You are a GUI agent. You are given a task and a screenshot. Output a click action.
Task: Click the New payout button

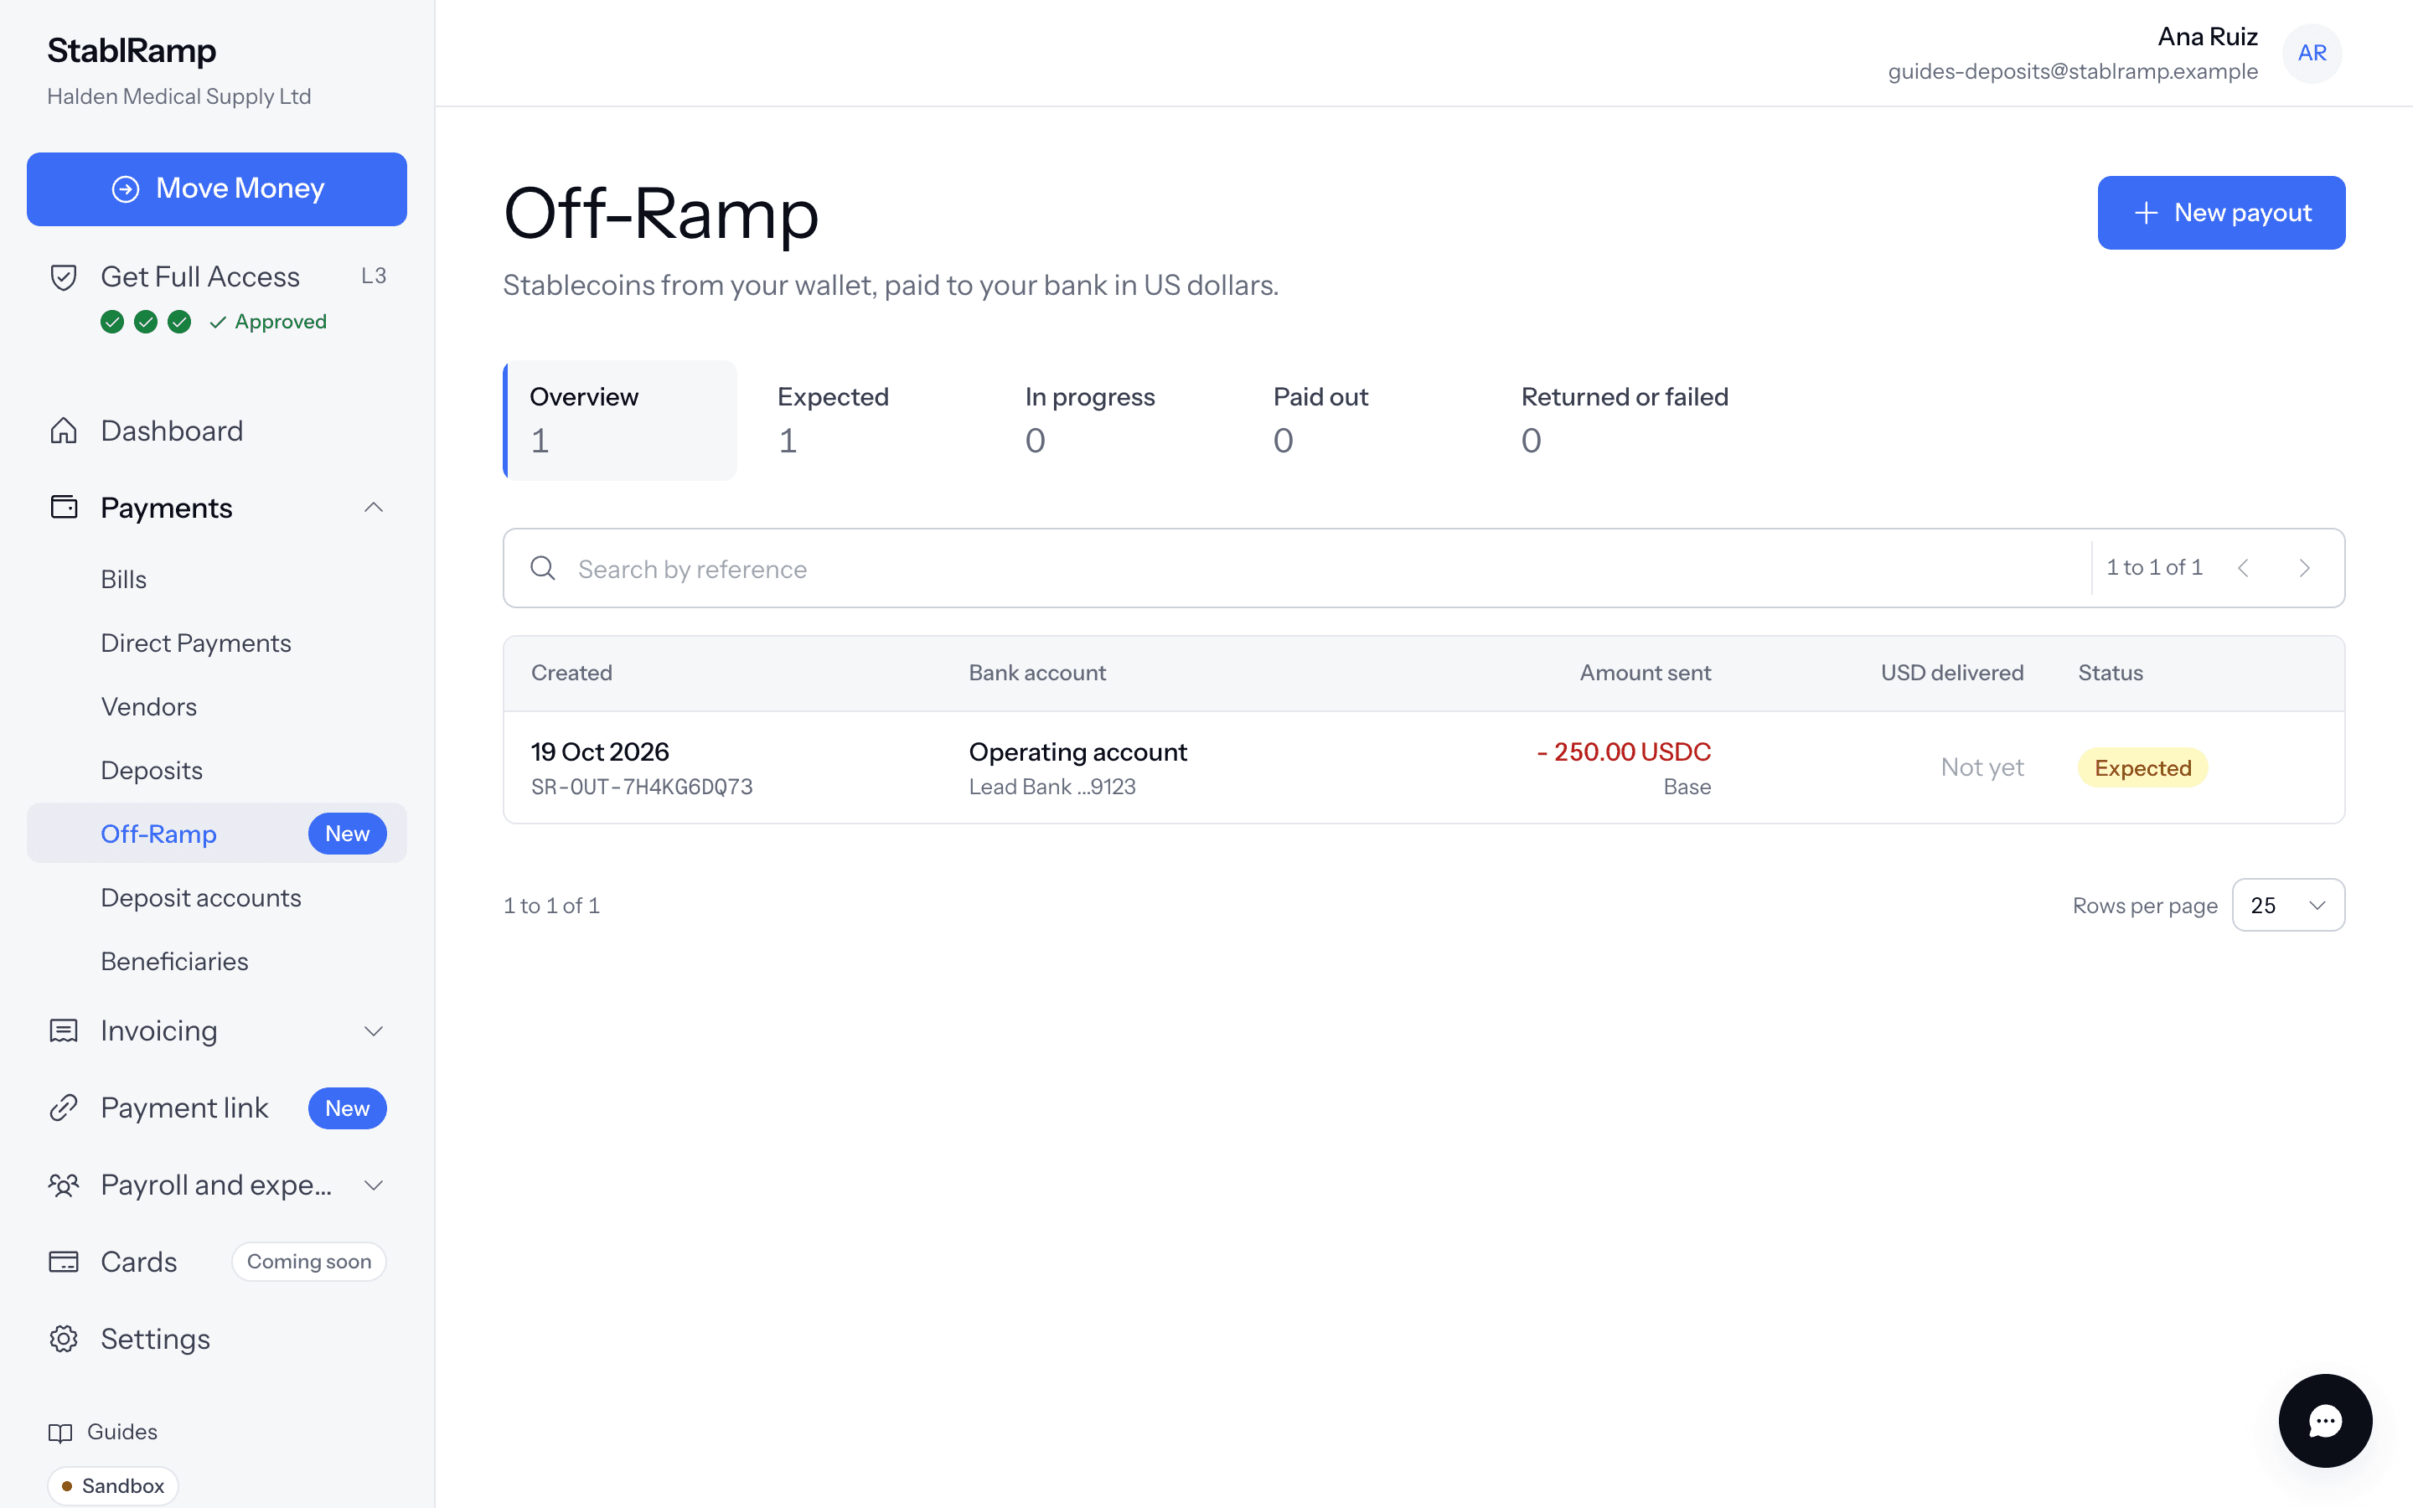(2222, 213)
